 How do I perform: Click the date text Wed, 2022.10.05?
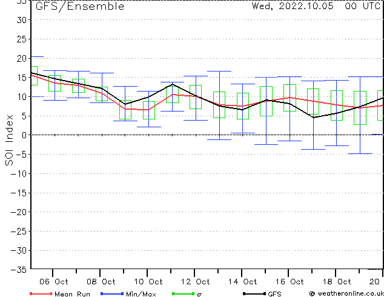[293, 6]
